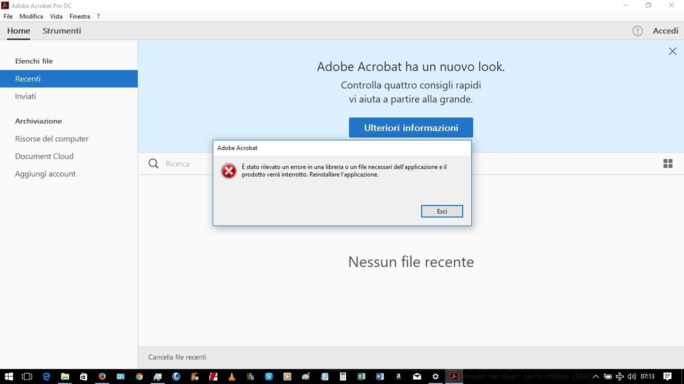
Task: Click the taskbar clock 07:13
Action: [x=647, y=376]
